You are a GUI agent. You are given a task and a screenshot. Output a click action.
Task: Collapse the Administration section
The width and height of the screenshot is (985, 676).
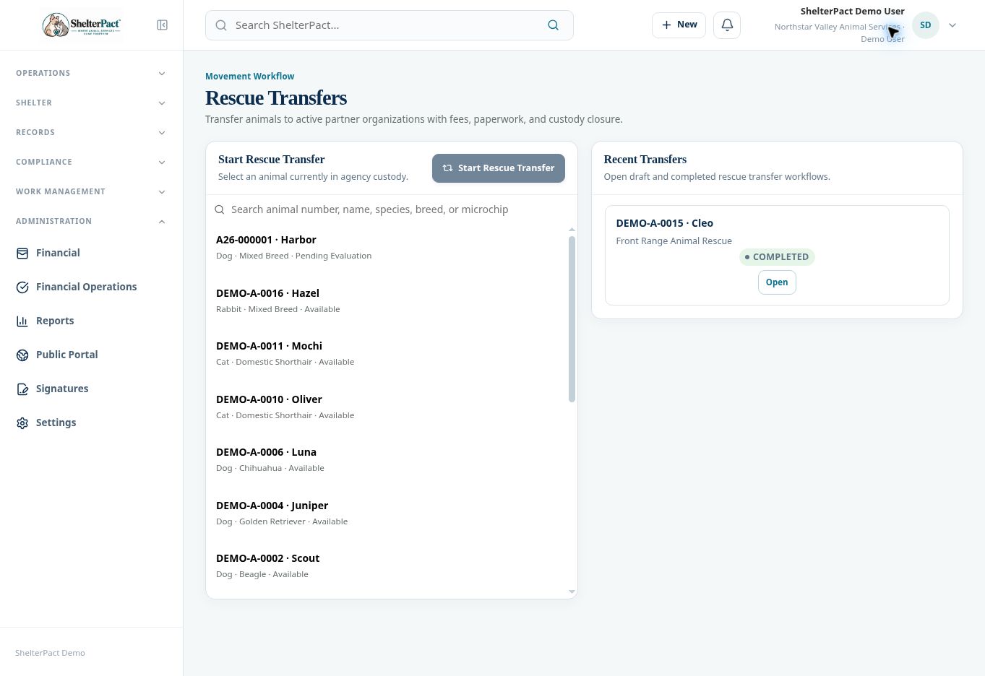click(x=91, y=221)
